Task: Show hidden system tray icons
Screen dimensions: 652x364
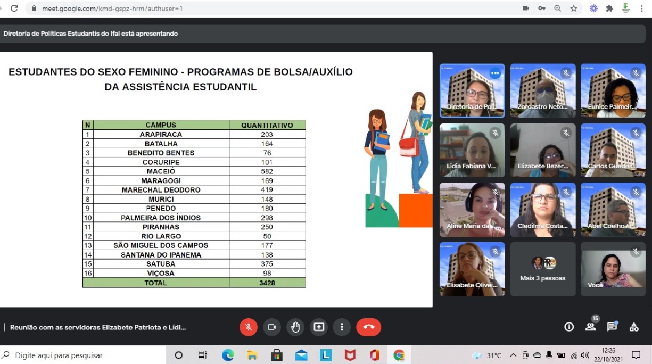Action: point(513,355)
